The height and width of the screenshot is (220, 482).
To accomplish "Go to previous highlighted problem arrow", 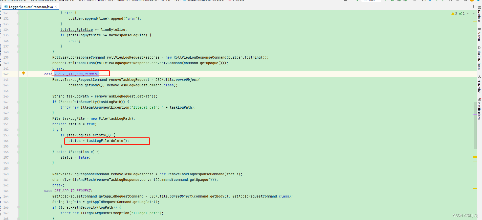I will pyautogui.click(x=468, y=13).
